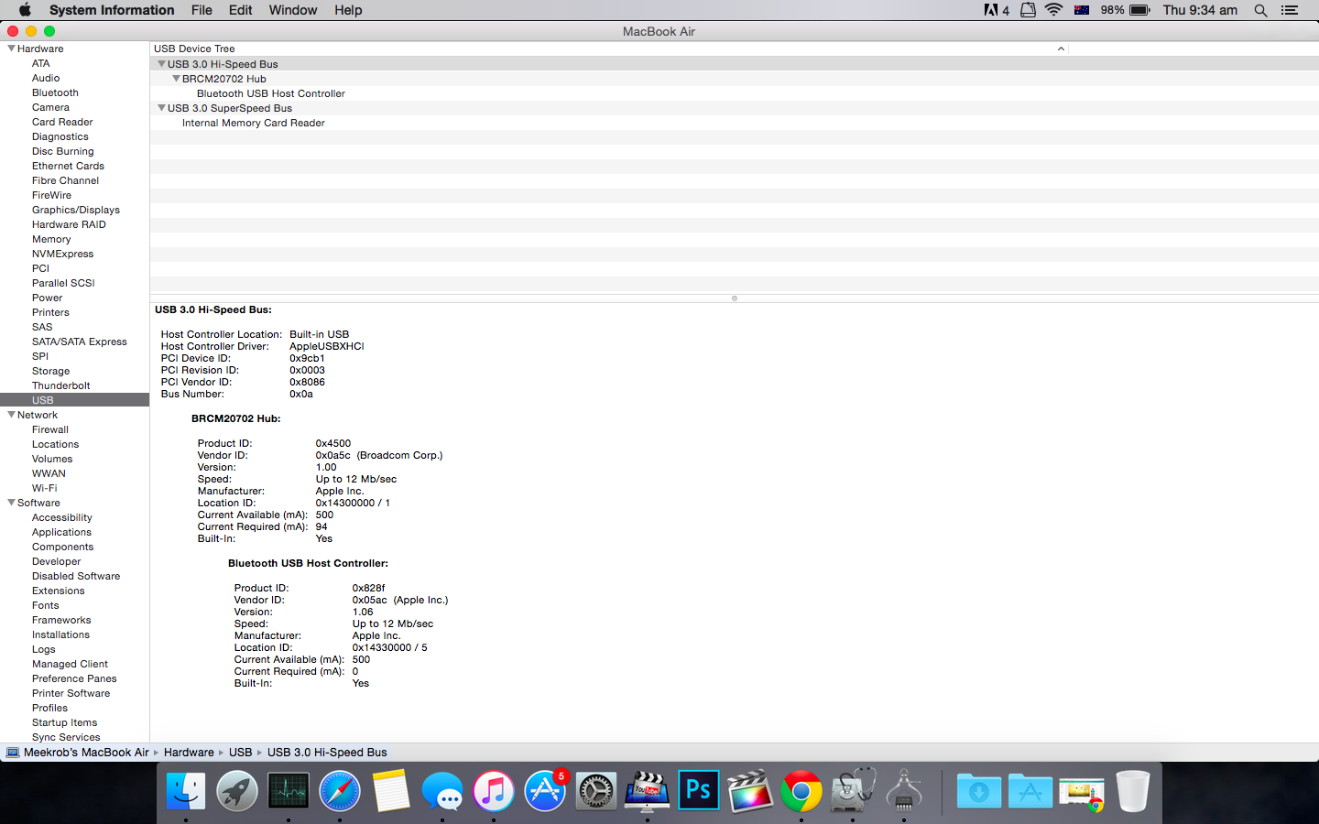Open the YouTube clapperboard app in dock

tap(648, 791)
